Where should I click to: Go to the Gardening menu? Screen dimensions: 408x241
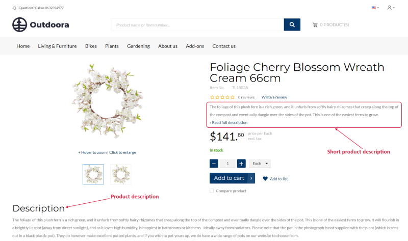pyautogui.click(x=138, y=46)
